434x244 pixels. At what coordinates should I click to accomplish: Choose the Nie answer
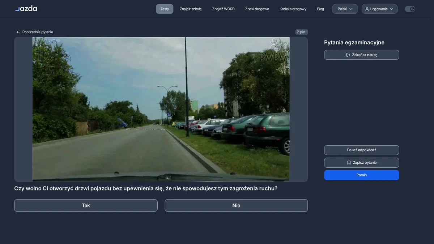[x=236, y=205]
